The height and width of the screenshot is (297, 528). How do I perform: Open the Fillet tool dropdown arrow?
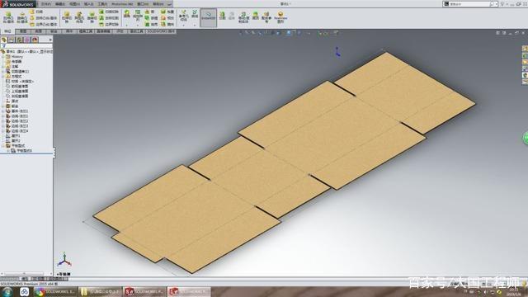pyautogui.click(x=127, y=25)
